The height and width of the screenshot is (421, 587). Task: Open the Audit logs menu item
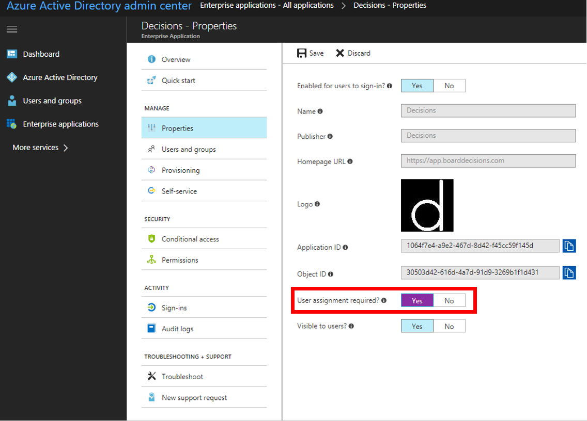click(204, 328)
